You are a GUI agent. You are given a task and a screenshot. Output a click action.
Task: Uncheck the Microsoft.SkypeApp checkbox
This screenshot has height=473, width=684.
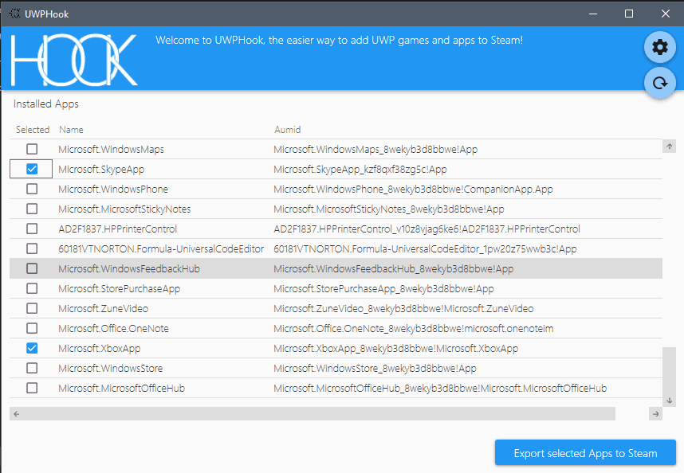pos(32,169)
